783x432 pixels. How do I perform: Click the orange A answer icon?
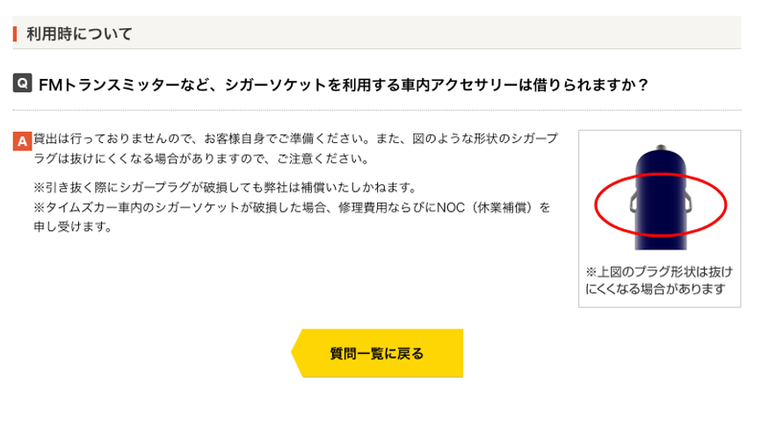coord(24,140)
